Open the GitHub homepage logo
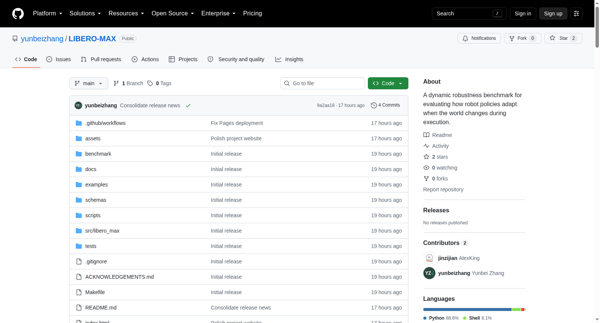Screen dimensions: 600x323 point(18,14)
